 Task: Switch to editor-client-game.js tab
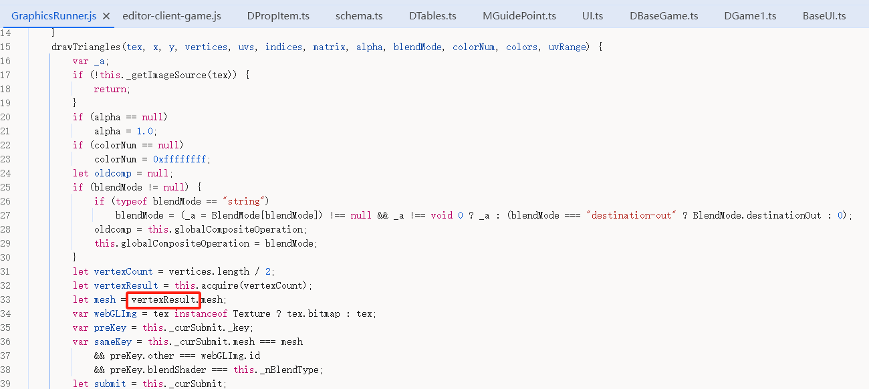pos(172,15)
